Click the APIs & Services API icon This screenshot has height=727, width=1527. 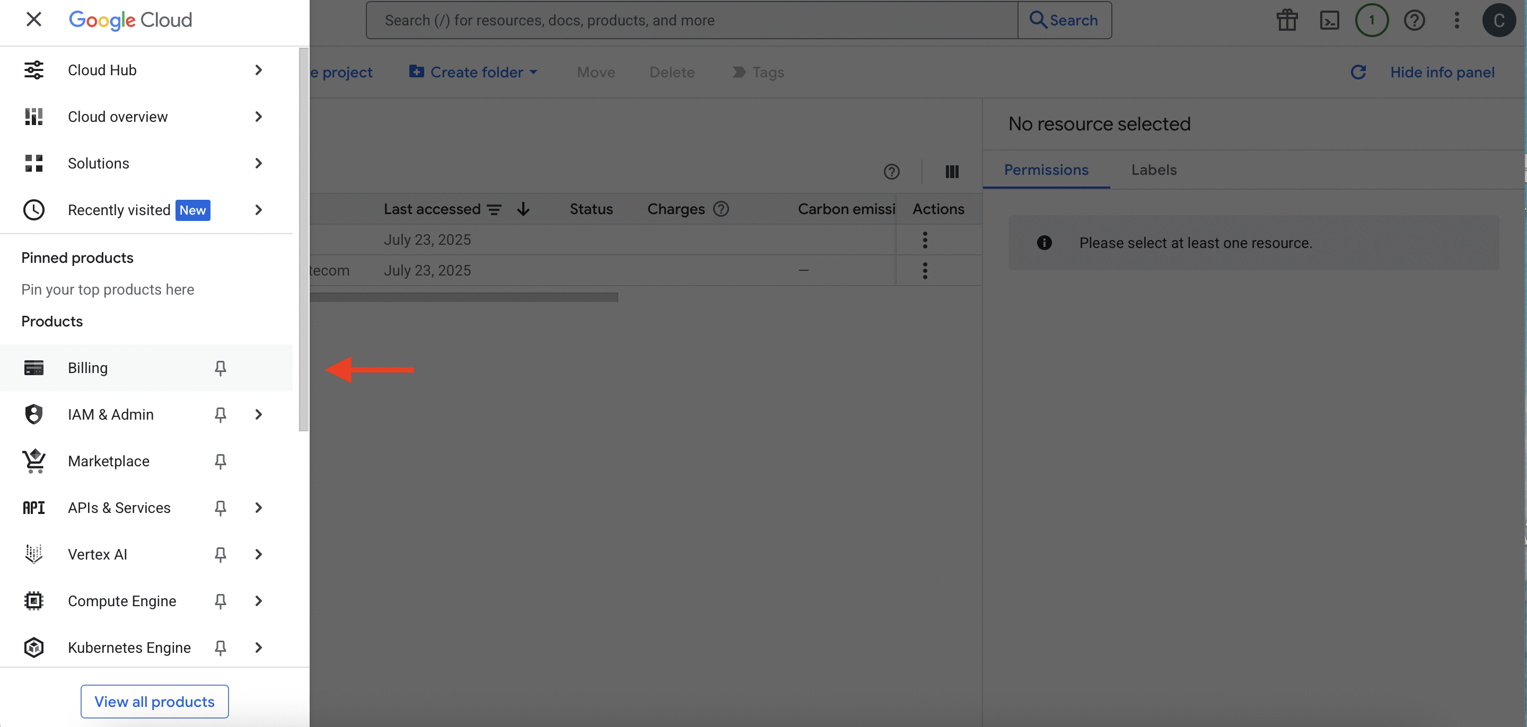(x=34, y=508)
